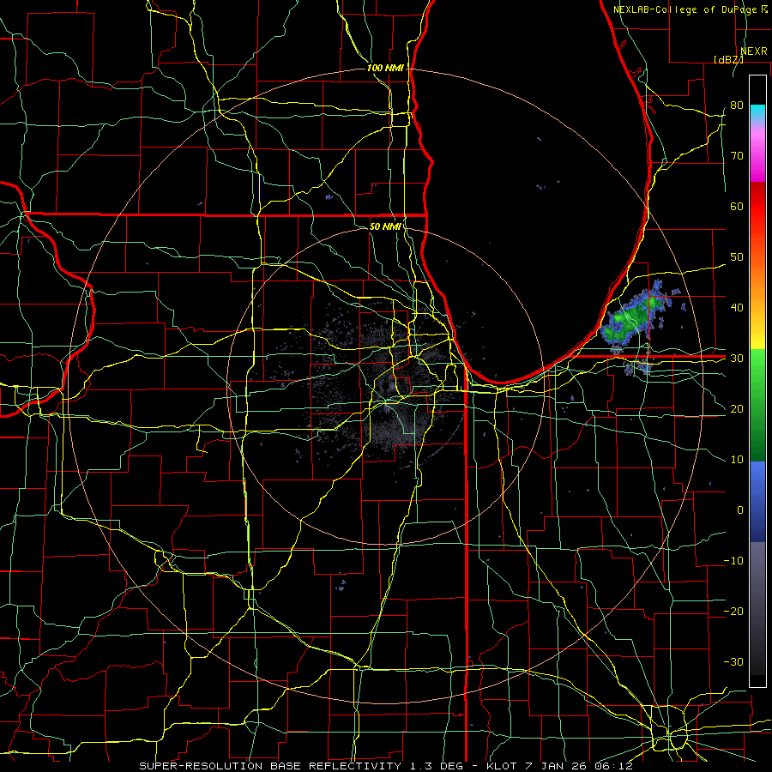Pick the green segment of the color bar

click(757, 407)
